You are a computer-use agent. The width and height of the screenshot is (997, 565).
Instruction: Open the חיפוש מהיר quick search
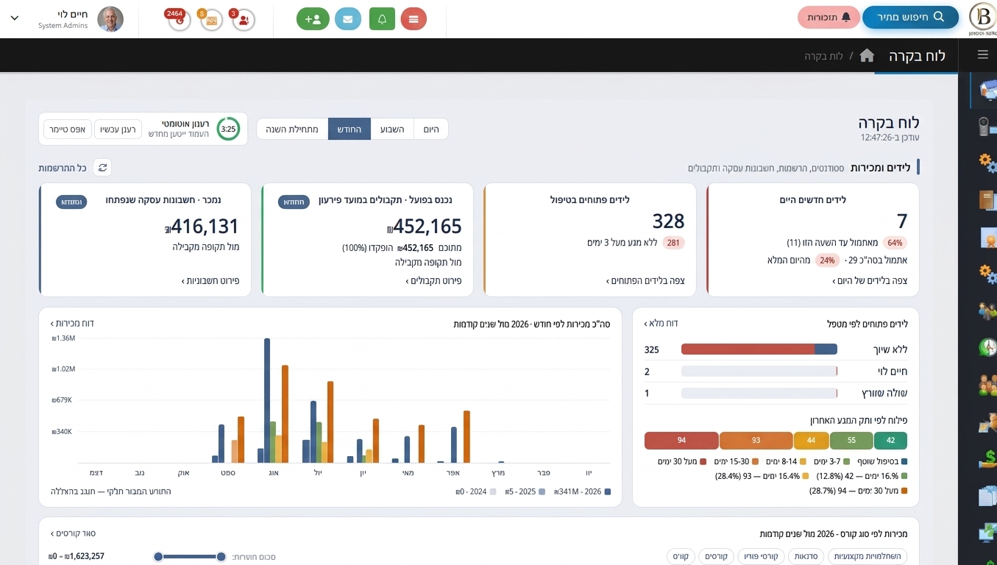910,17
